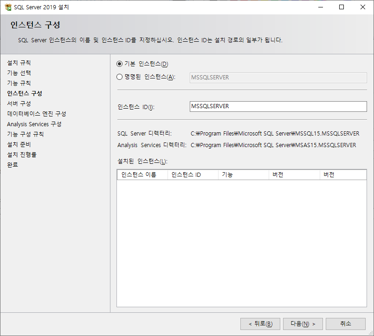Open the 서버 구성 step
The image size is (374, 336).
(x=19, y=103)
